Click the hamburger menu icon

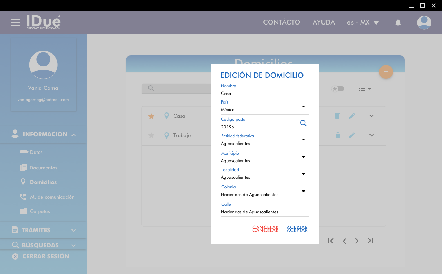pos(16,23)
